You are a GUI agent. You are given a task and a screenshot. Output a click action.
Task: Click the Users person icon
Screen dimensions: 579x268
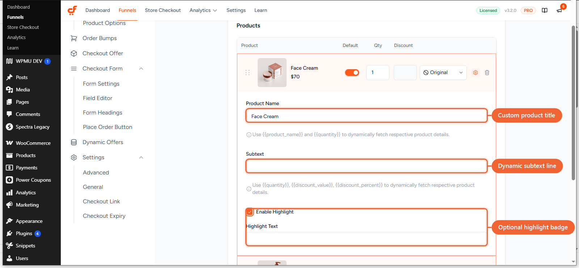(x=9, y=258)
